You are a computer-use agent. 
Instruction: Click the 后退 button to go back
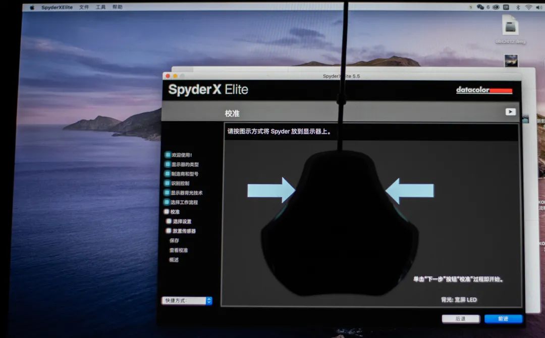tap(460, 319)
